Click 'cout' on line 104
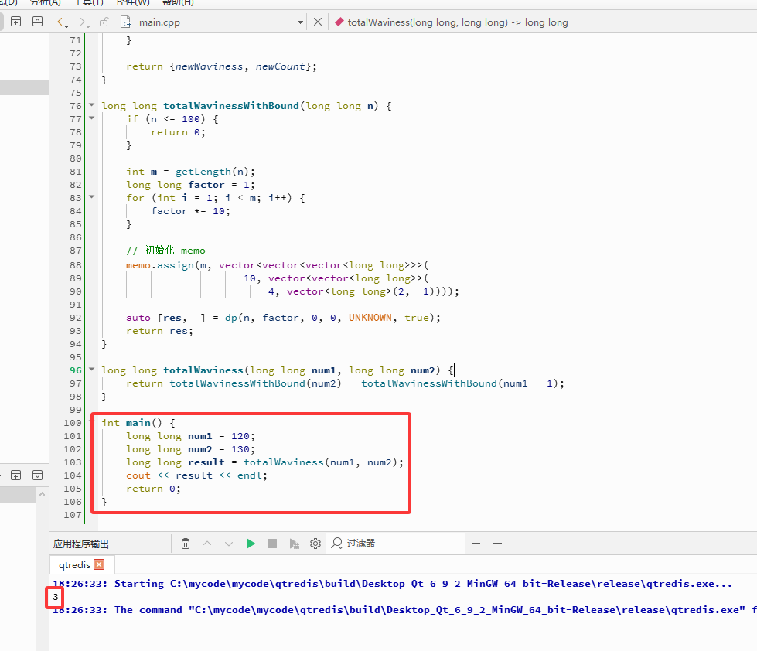757x651 pixels. (138, 475)
